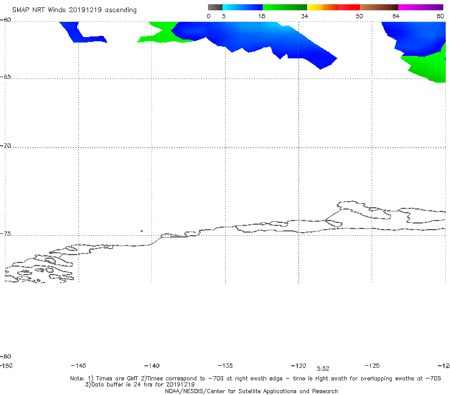Click the longitude label '-150'
This screenshot has width=450, height=395.
[x=6, y=366]
